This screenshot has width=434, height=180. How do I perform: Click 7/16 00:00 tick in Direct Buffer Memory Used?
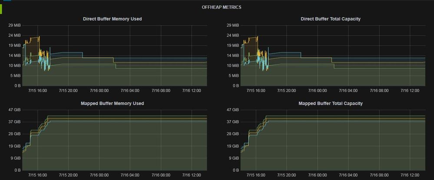pos(99,90)
